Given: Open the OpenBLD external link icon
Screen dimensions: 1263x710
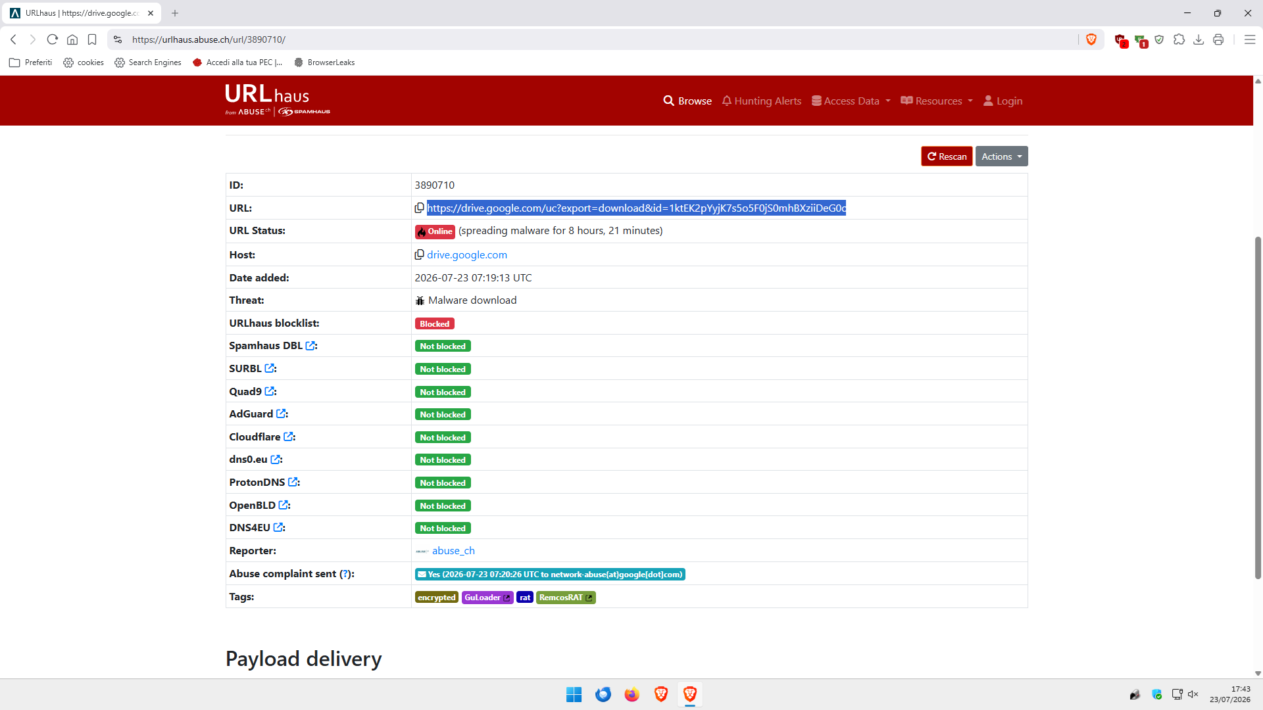Looking at the screenshot, I should 284,506.
